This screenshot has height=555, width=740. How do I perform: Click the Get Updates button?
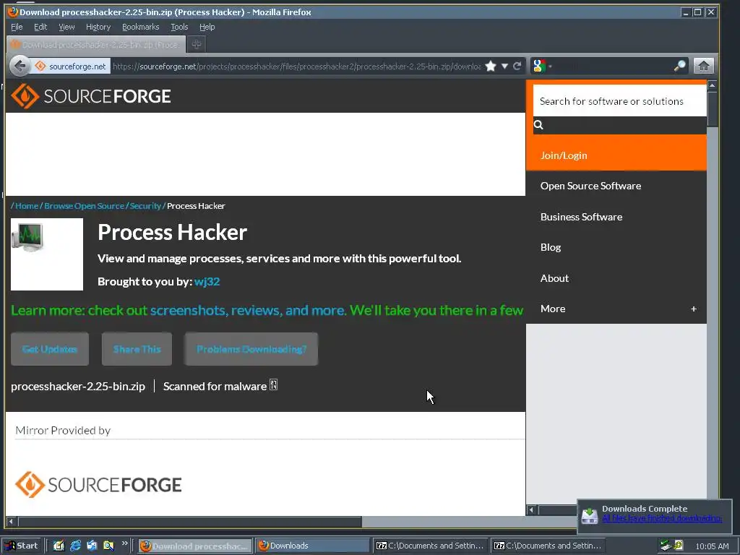point(50,349)
